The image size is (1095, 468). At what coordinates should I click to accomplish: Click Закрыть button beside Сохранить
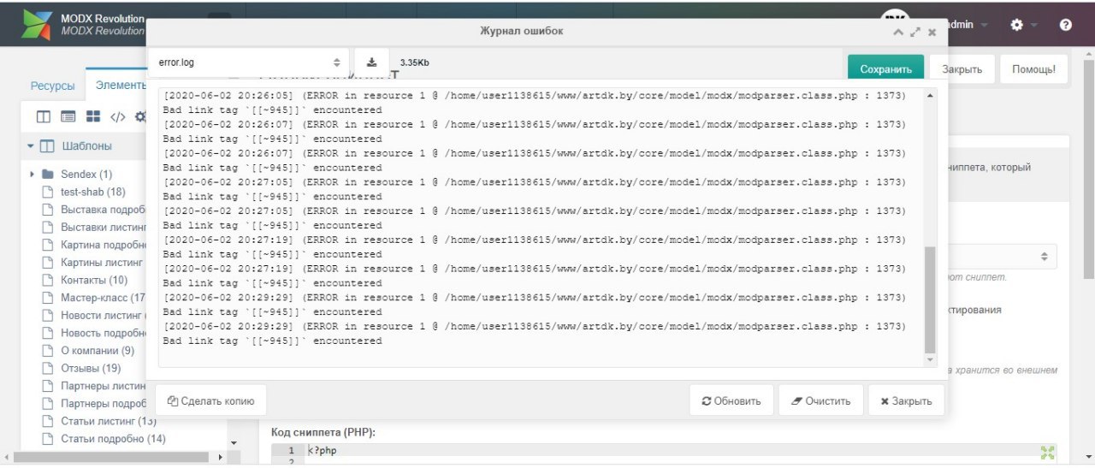(x=962, y=69)
